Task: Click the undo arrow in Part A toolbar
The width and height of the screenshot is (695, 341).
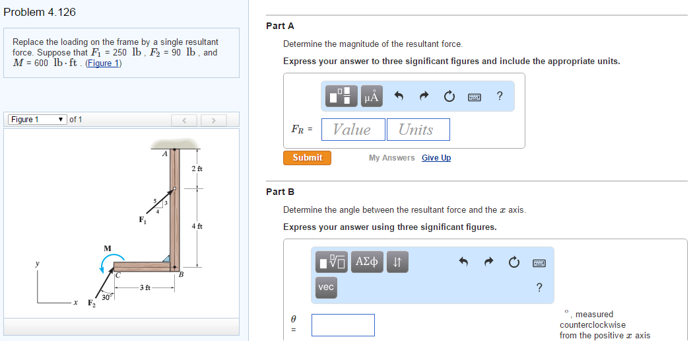Action: [x=399, y=96]
